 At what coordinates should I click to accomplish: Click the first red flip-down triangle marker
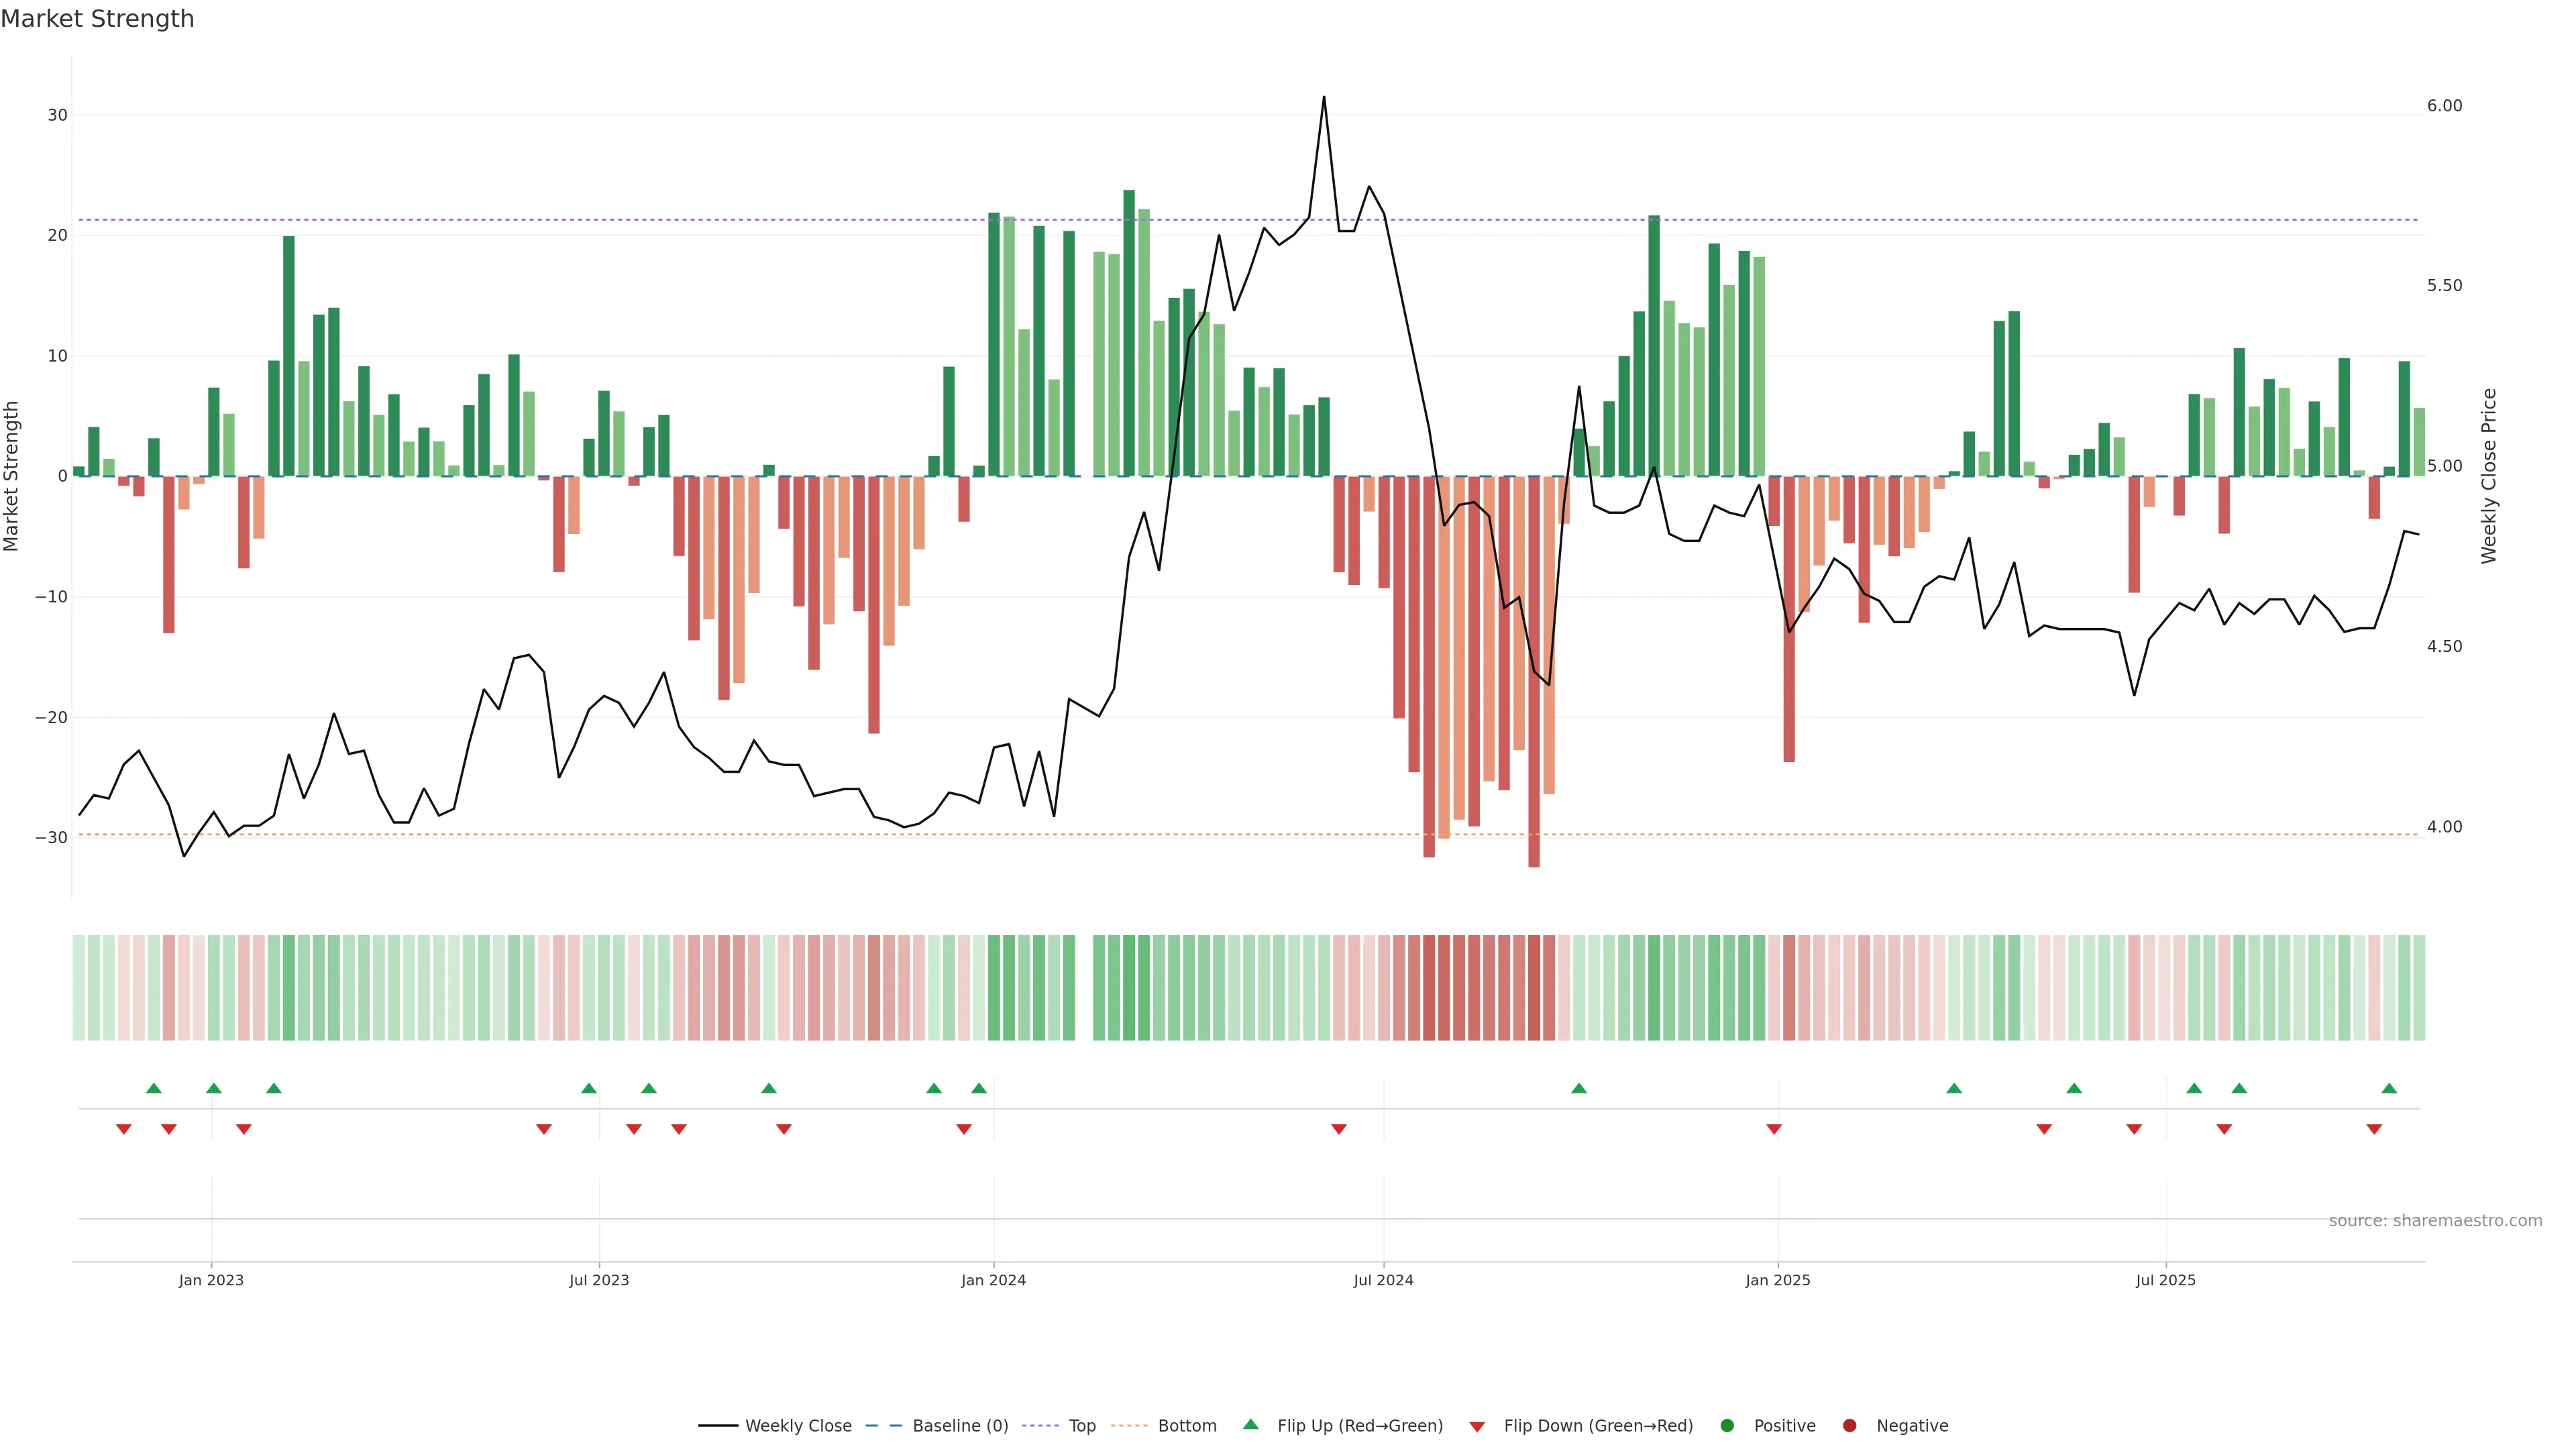pos(124,1129)
